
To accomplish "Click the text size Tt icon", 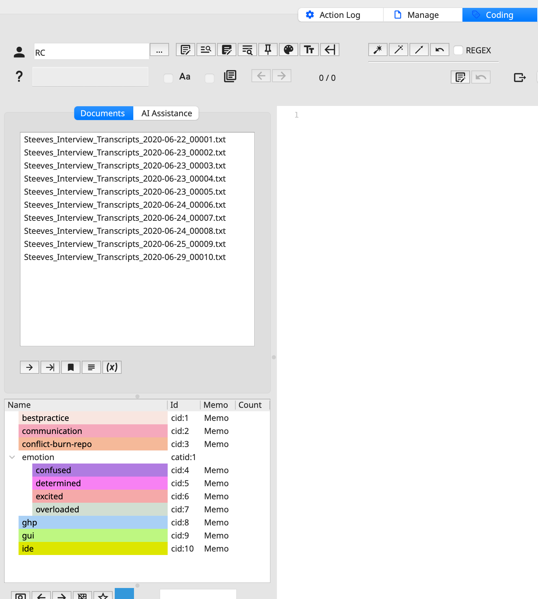I will (x=309, y=50).
